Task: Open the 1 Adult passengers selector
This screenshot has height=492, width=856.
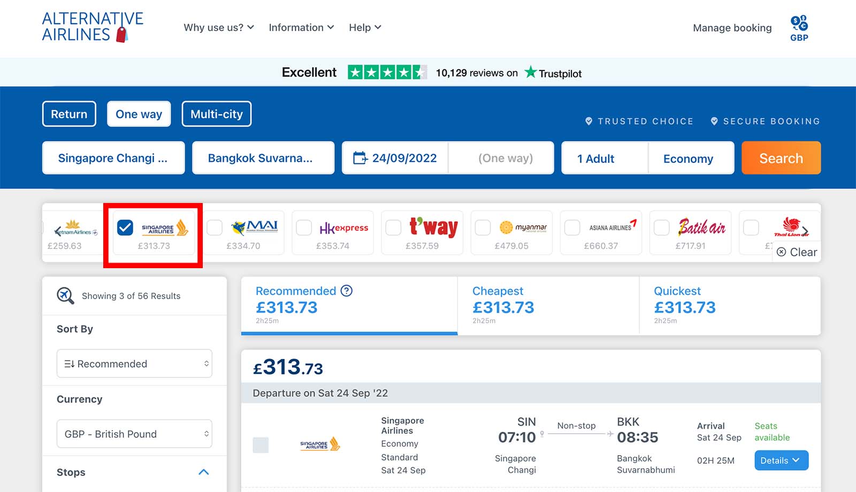Action: coord(605,158)
